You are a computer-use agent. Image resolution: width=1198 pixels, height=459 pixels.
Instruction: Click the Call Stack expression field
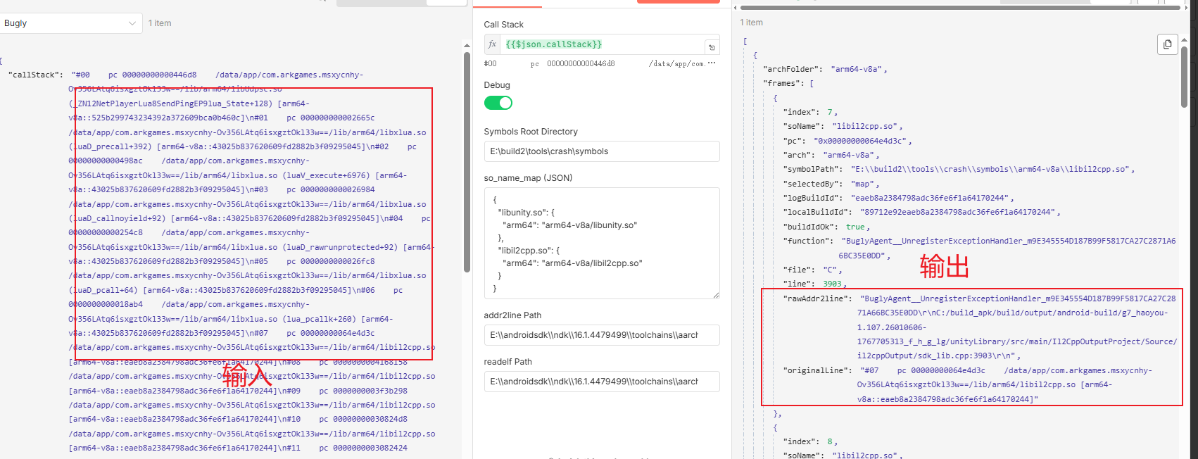[602, 44]
